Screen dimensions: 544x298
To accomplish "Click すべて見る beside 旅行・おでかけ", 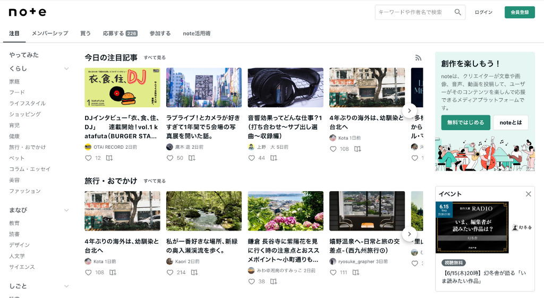I will 155,181.
